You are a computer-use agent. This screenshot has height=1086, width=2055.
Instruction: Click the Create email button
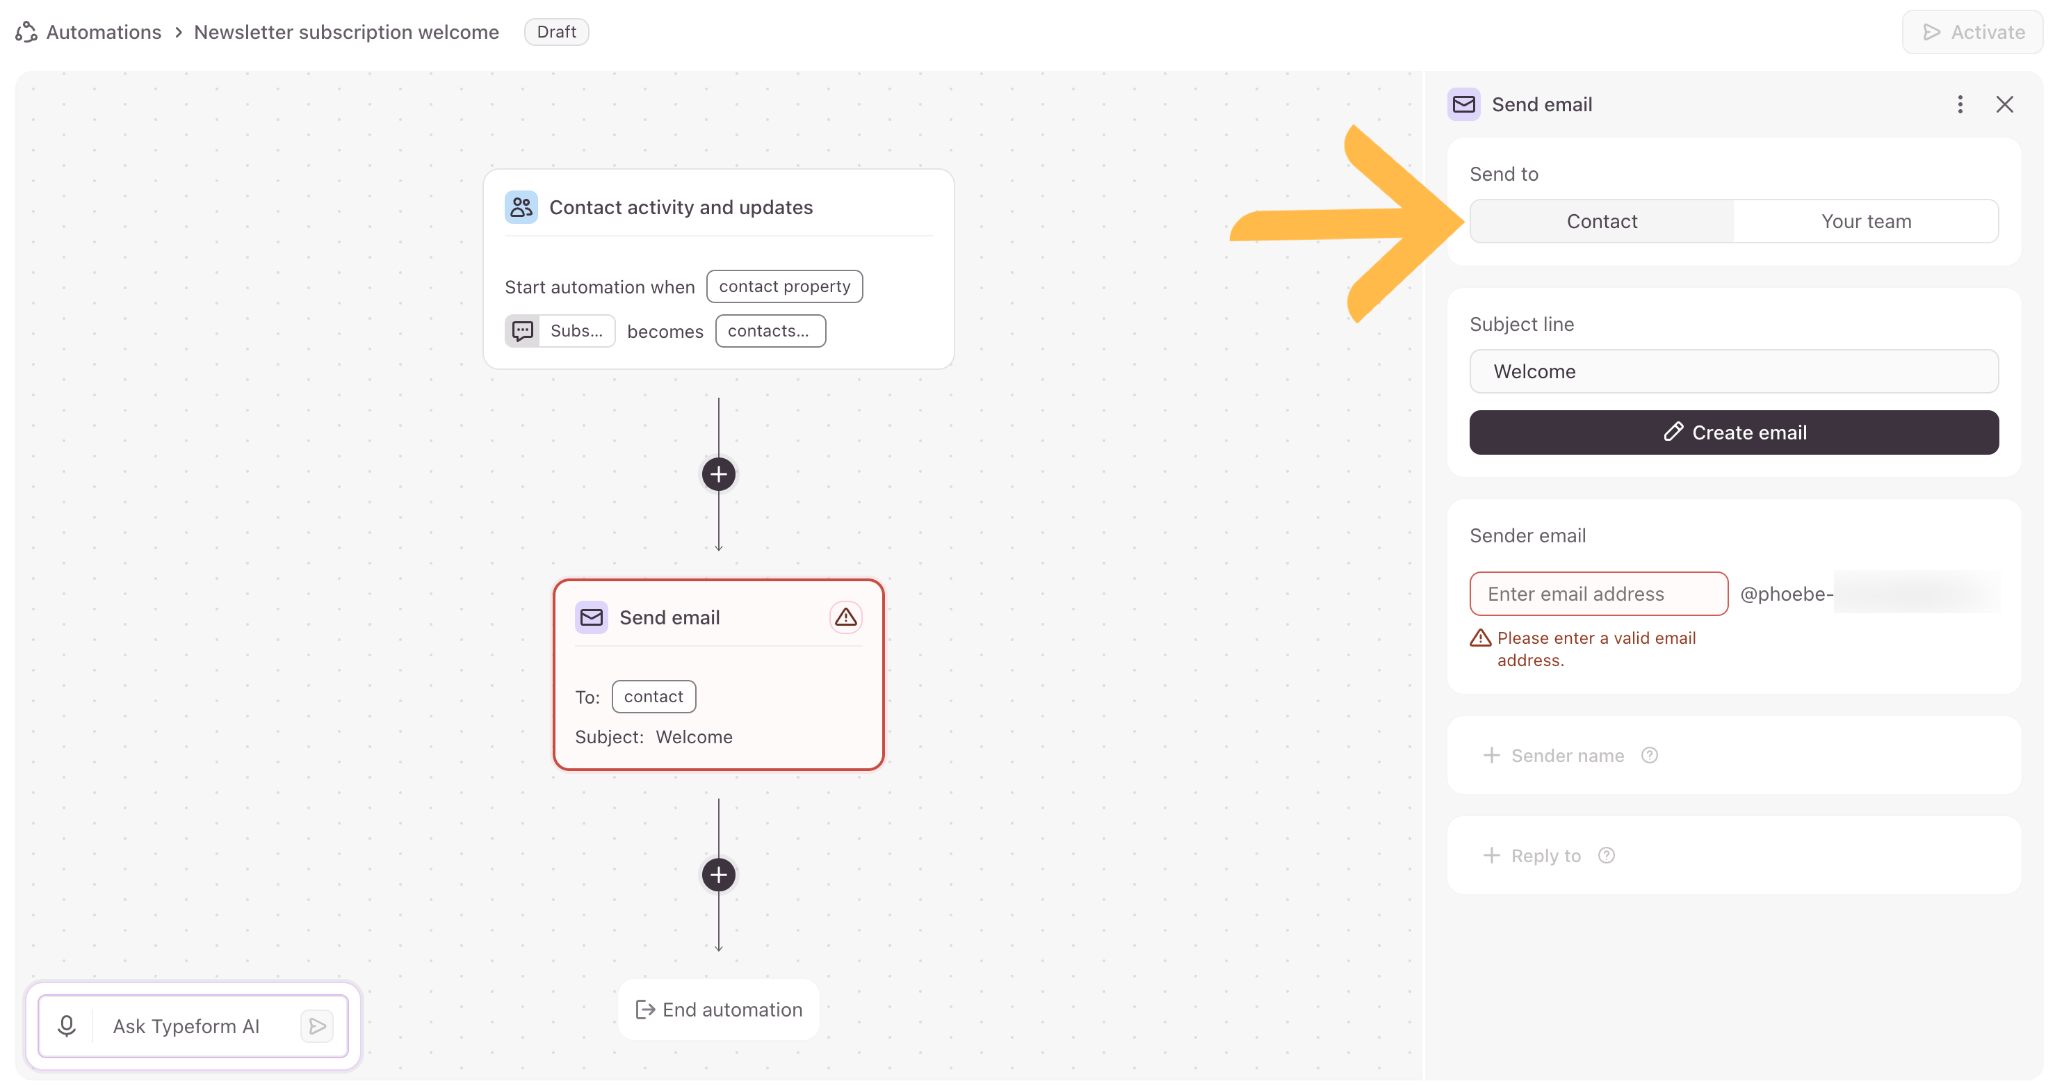coord(1734,432)
